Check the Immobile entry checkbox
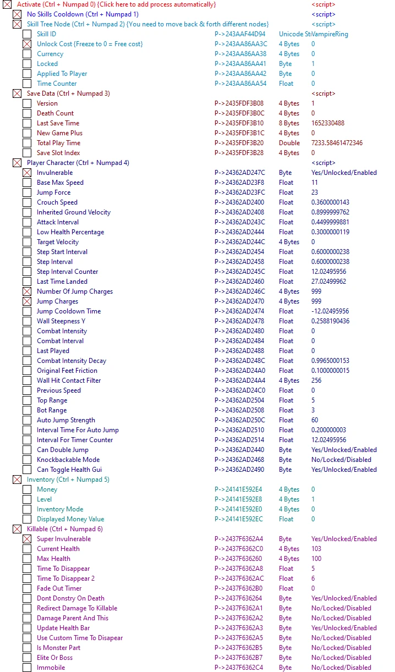395x672 pixels. [27, 668]
